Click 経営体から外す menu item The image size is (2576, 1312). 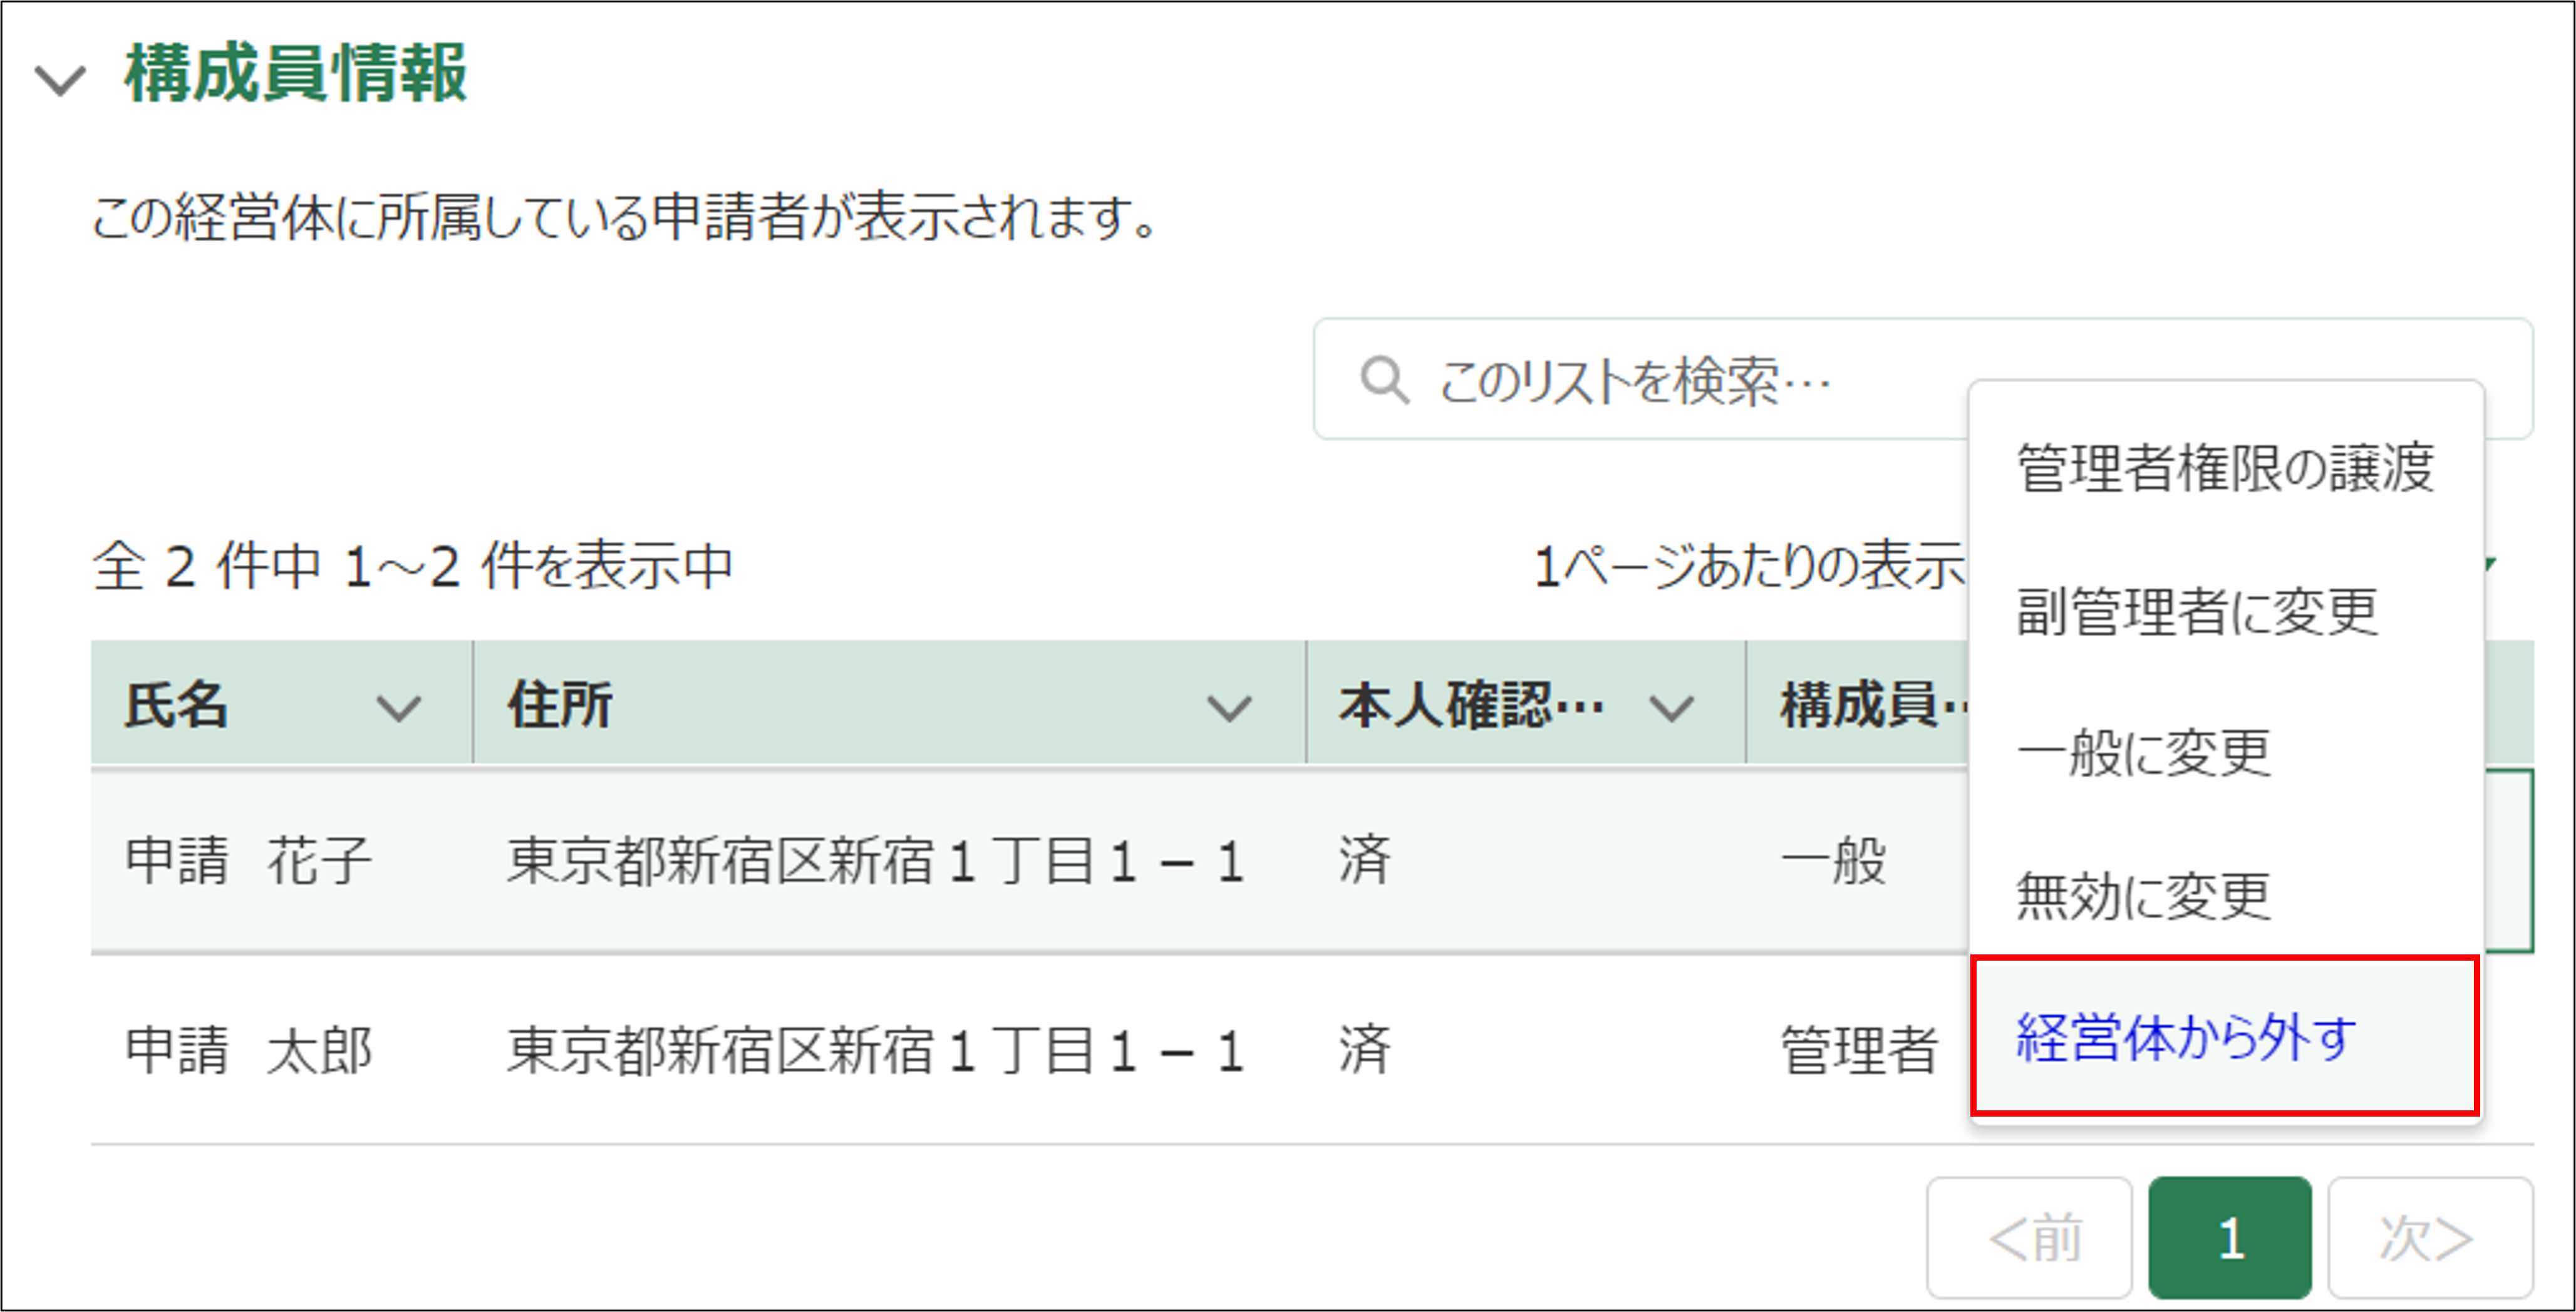[x=2186, y=1037]
